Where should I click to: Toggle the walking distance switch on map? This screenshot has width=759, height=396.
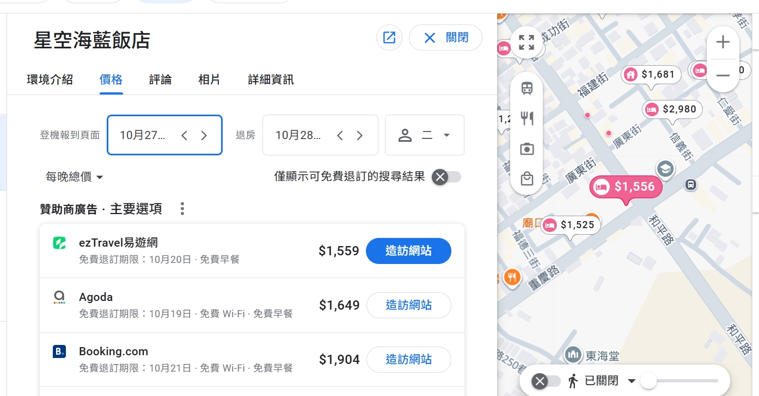tap(546, 381)
